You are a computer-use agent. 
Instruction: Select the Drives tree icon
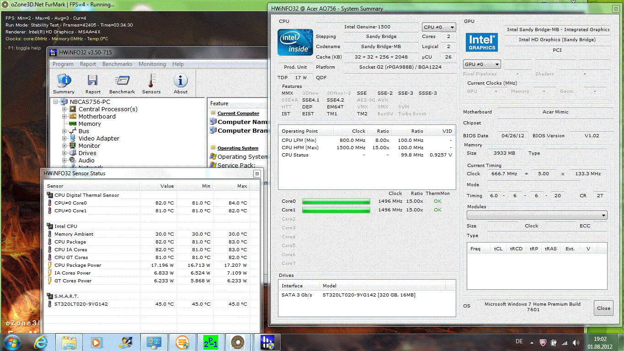point(72,153)
